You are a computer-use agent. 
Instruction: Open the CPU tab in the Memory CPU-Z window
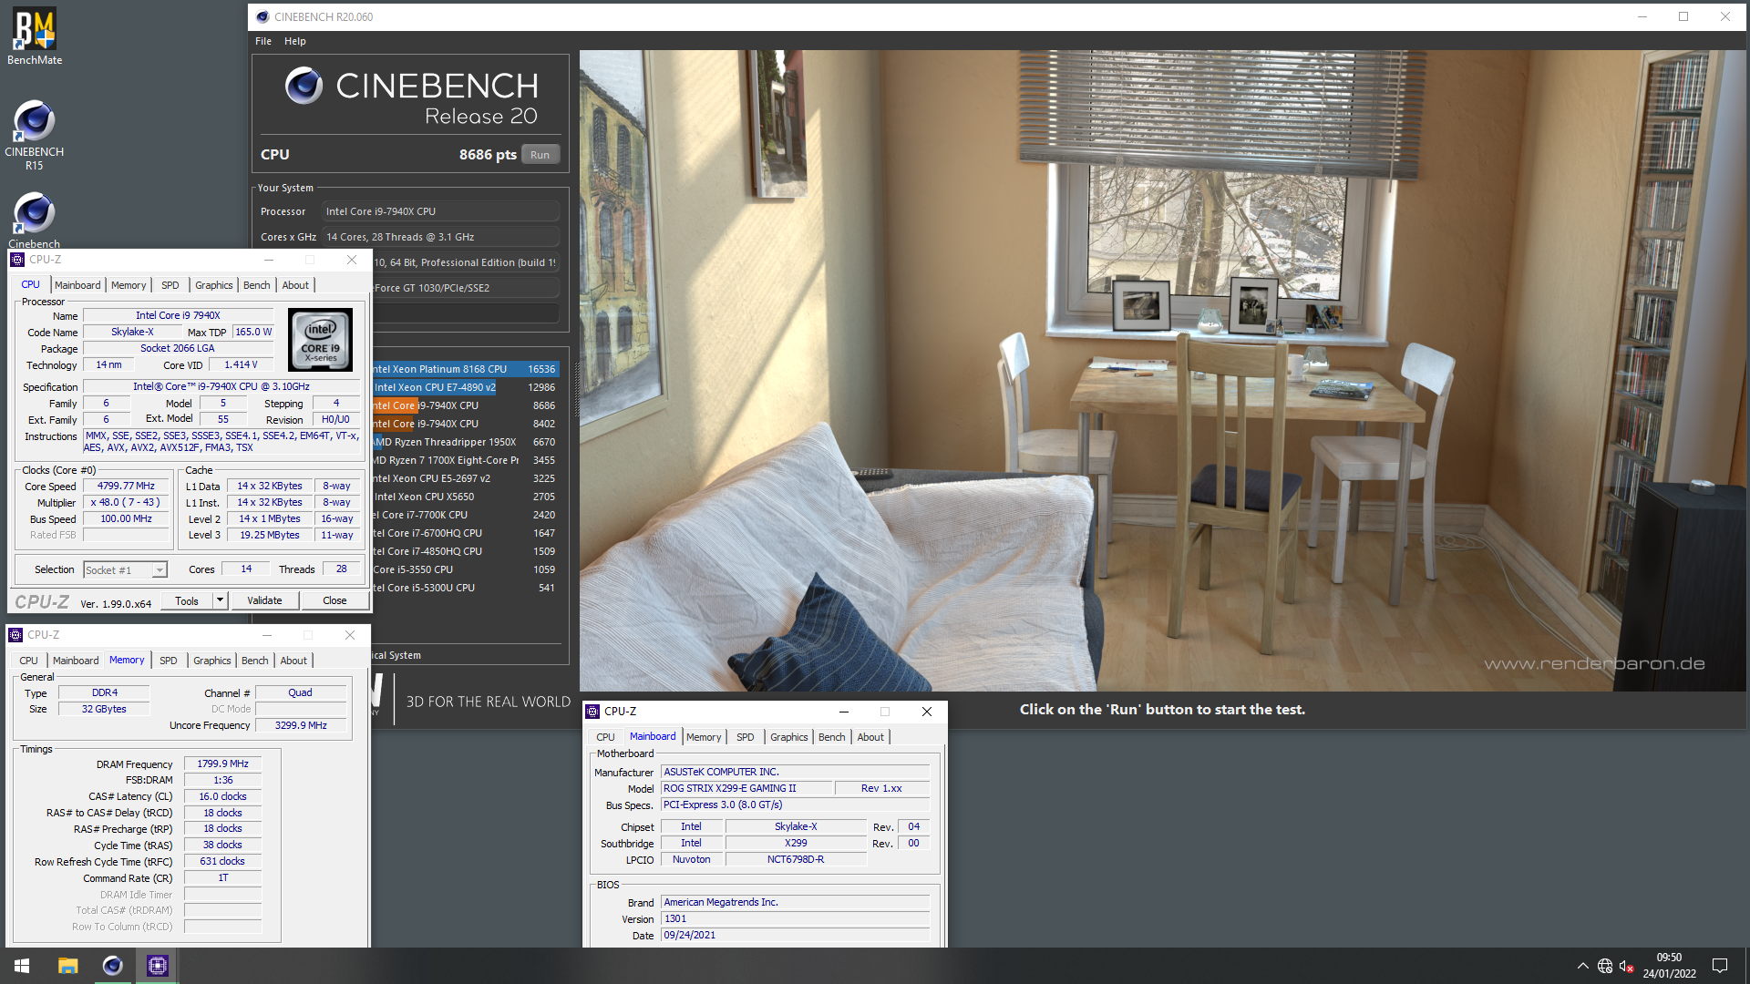pos(29,661)
